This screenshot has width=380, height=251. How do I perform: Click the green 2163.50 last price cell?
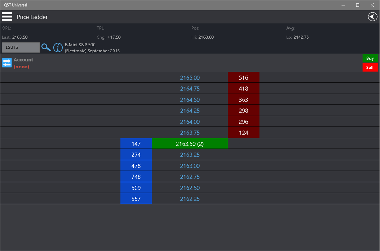(190, 143)
